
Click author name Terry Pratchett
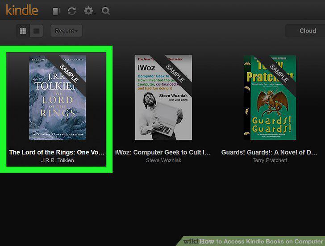(270, 160)
